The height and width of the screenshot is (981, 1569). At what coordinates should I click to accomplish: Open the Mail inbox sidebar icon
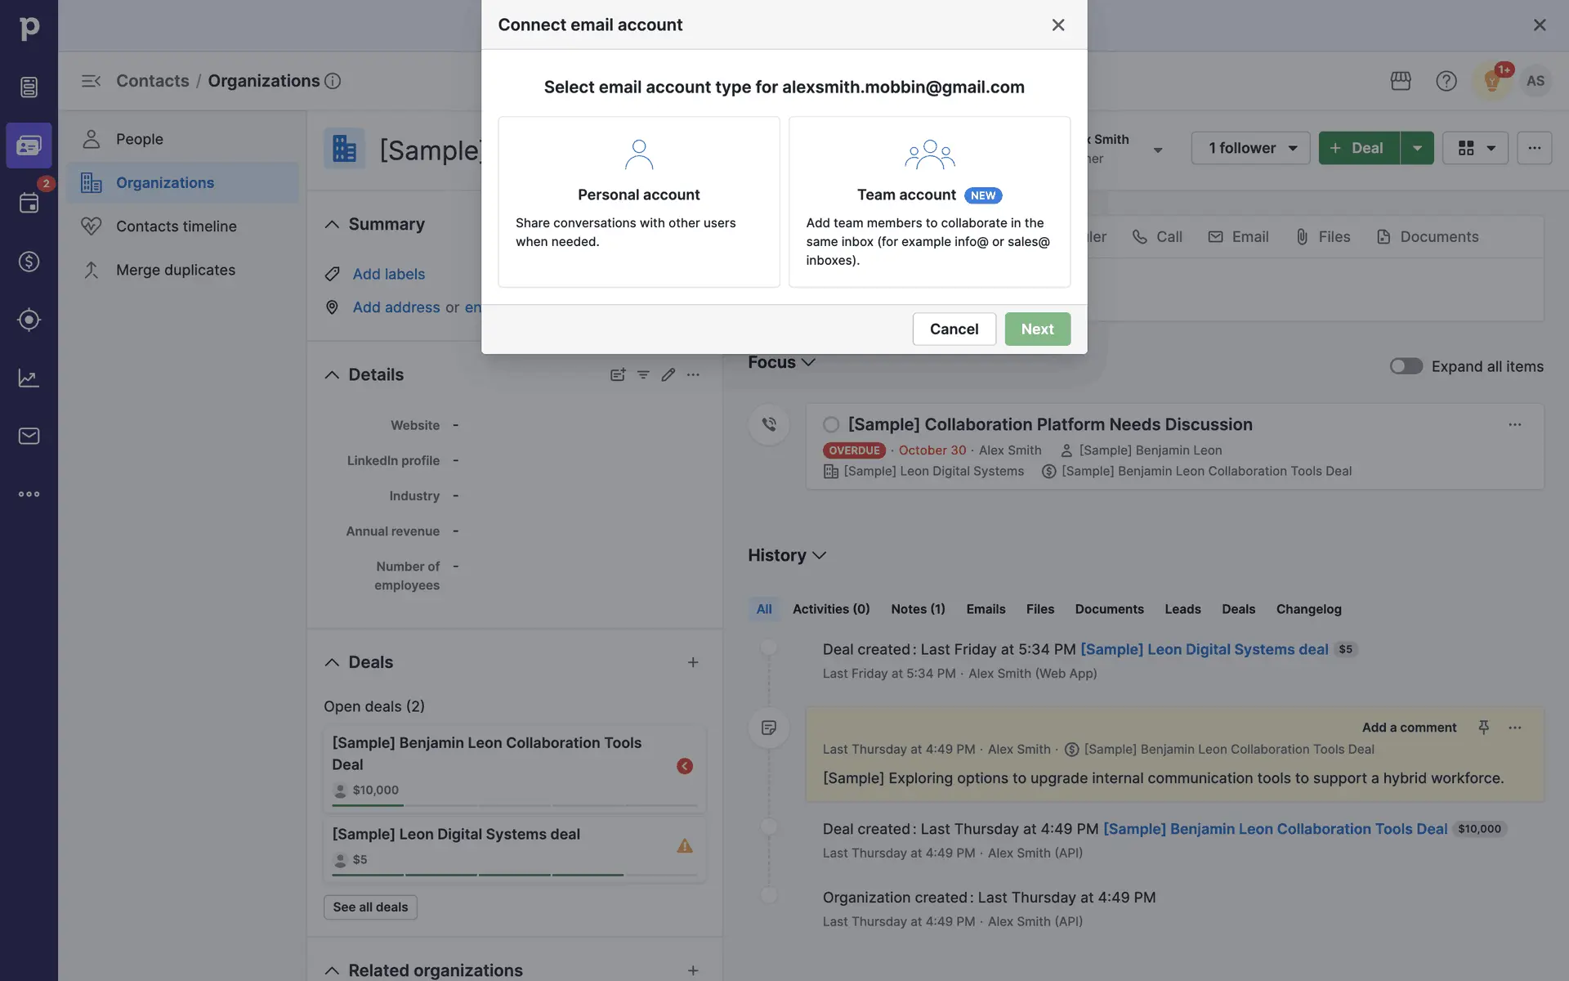pyautogui.click(x=29, y=436)
